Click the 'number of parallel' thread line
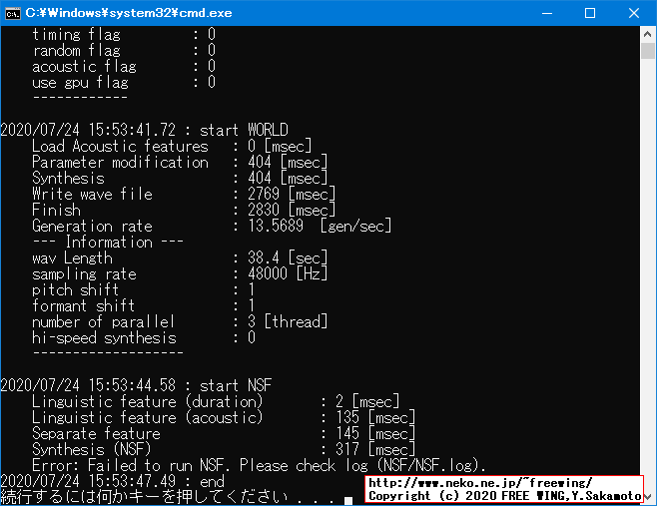Image resolution: width=657 pixels, height=506 pixels. [x=179, y=321]
